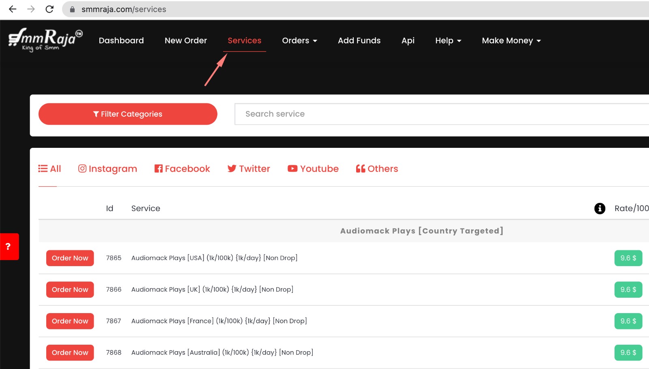The image size is (649, 369).
Task: Order Now for service 7868 Australia plays
Action: [x=70, y=353]
